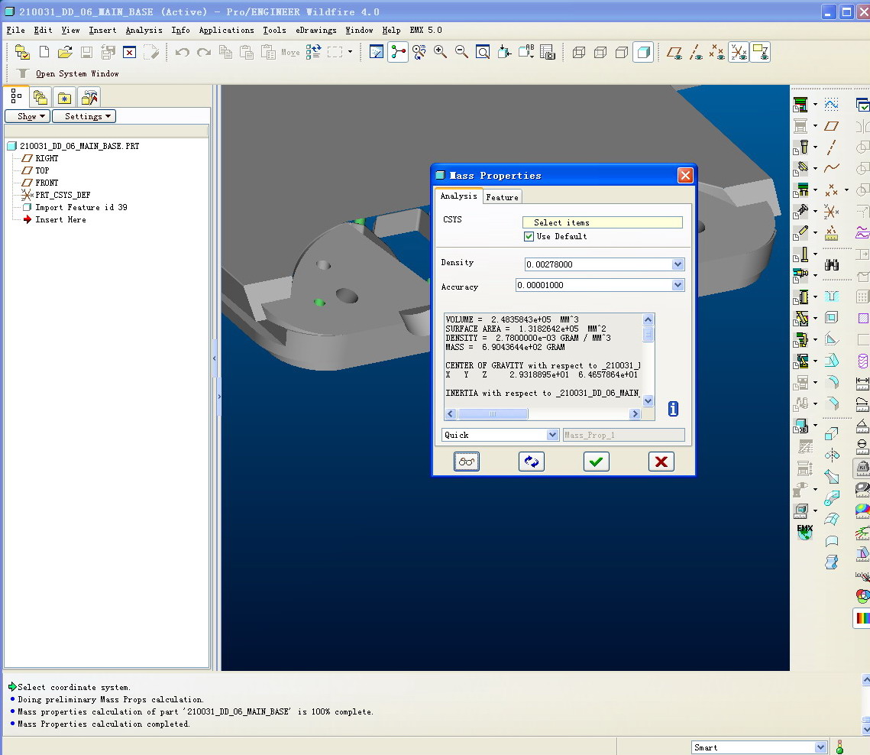
Task: Click the New file icon
Action: coord(44,52)
